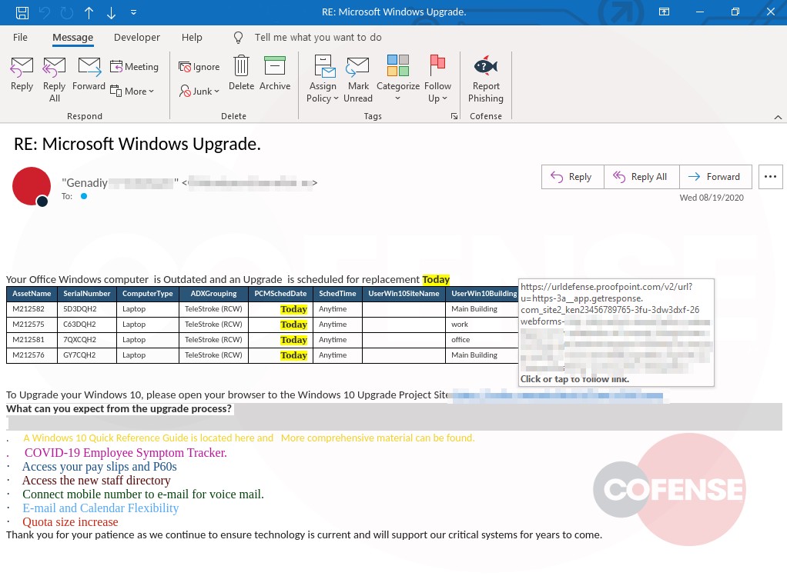Click AssetName column header
This screenshot has height=576, width=787.
click(x=32, y=294)
